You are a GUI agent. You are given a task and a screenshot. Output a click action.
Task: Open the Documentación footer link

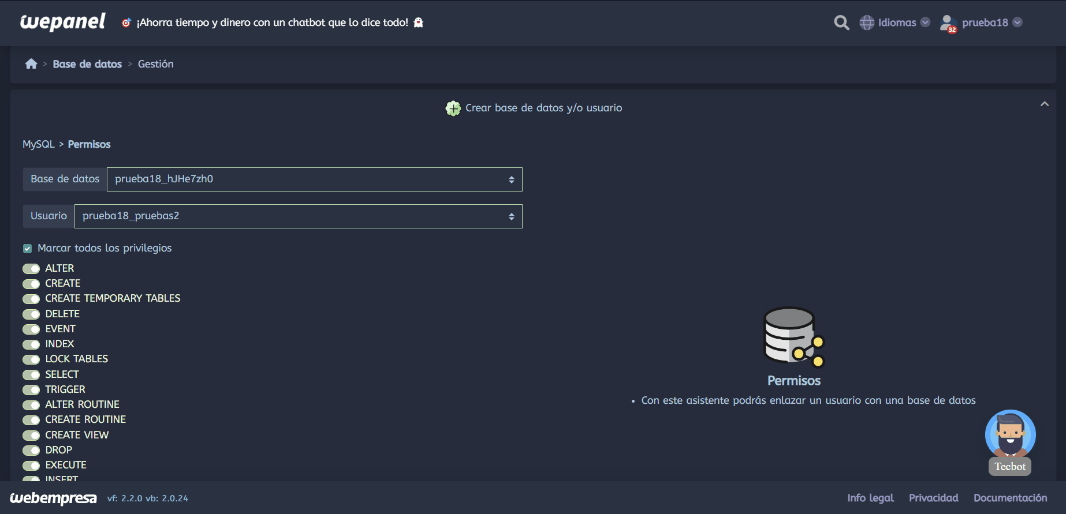tap(1010, 498)
